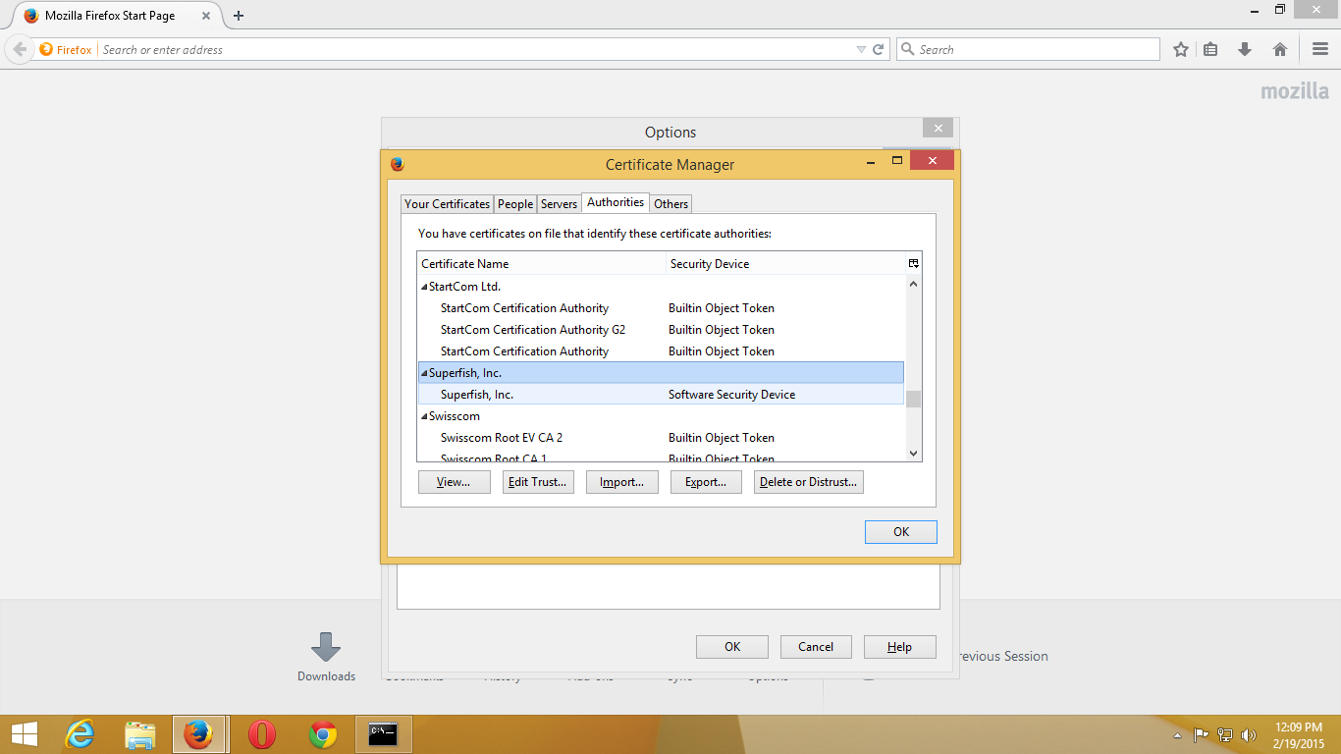
Task: Switch to the People tab
Action: coord(515,204)
